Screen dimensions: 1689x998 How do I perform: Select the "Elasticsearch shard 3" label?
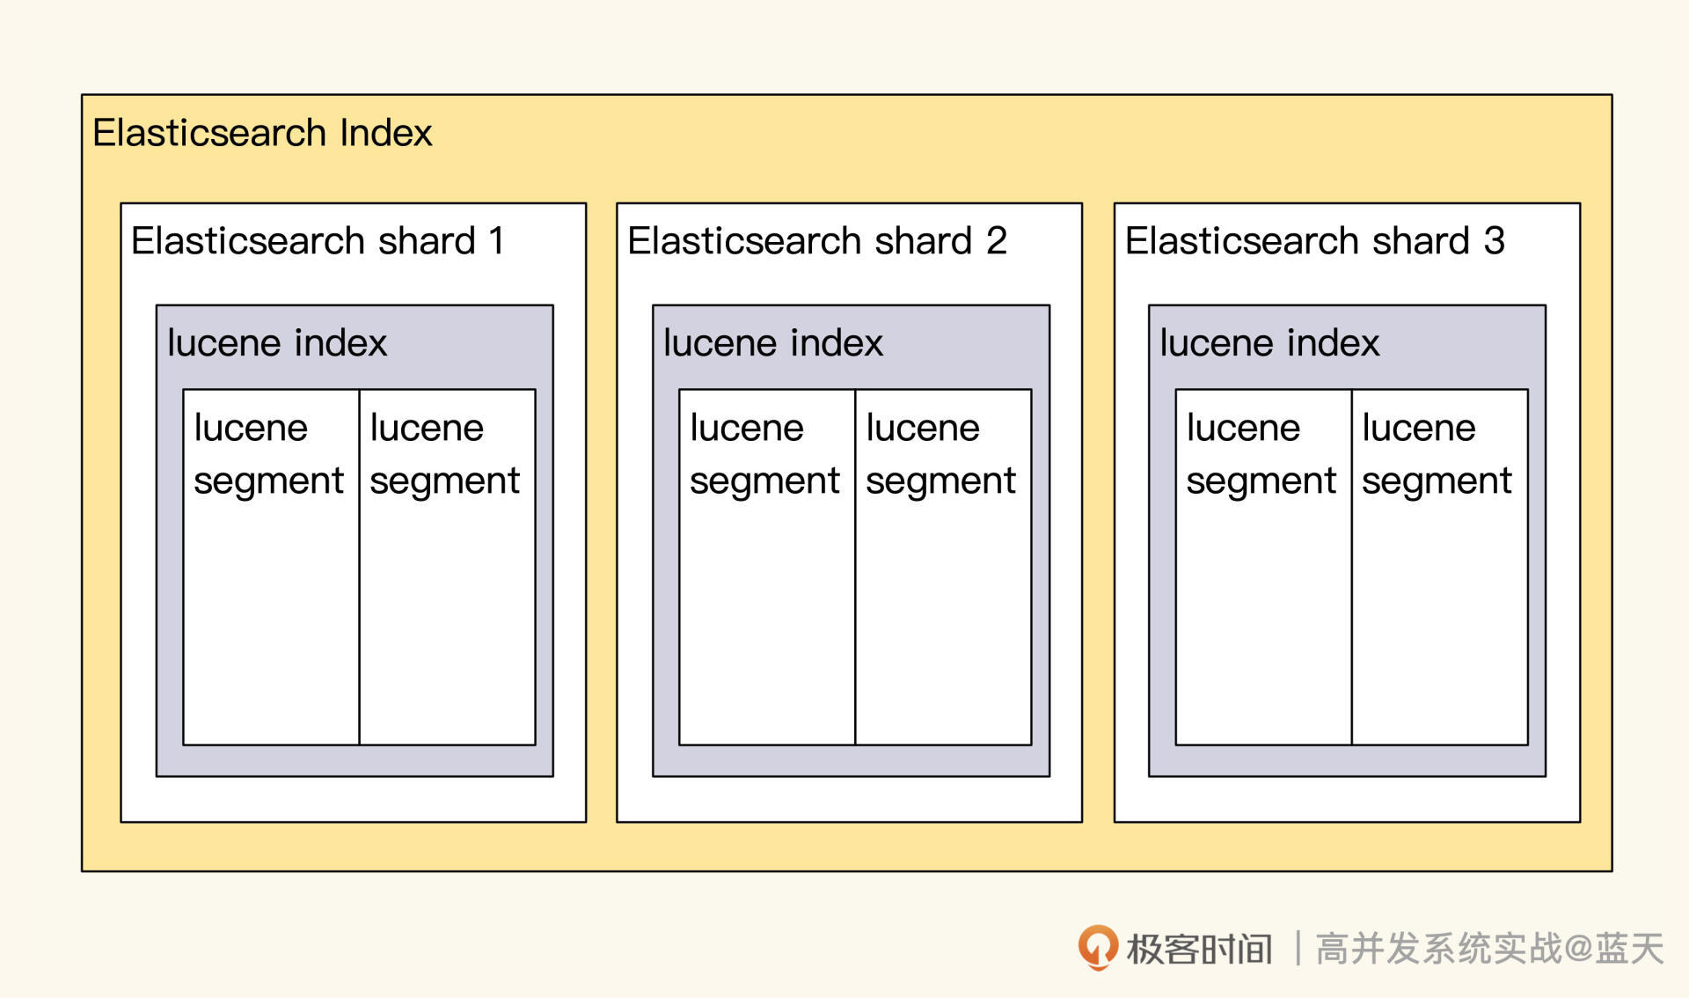[x=1314, y=240]
